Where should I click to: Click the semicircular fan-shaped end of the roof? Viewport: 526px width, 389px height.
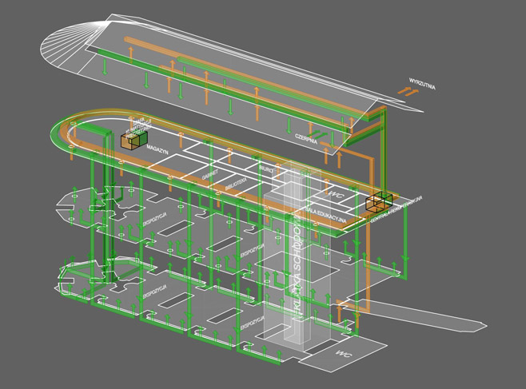[x=66, y=48]
